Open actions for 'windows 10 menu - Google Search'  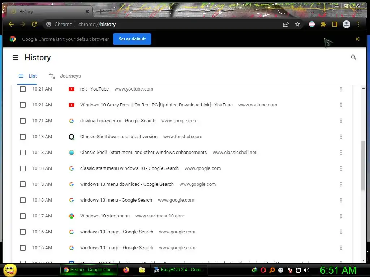pyautogui.click(x=341, y=200)
